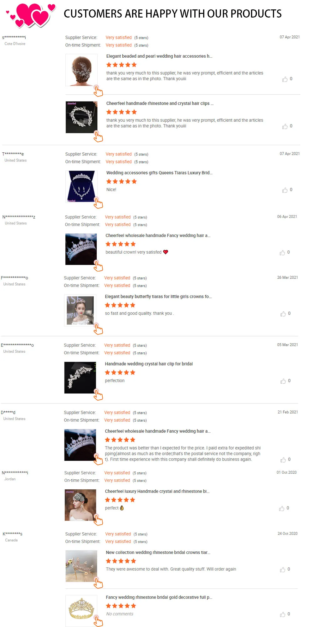The width and height of the screenshot is (313, 627).
Task: Open "New collection wedding rhinestone bridal crowns" link
Action: 158,553
